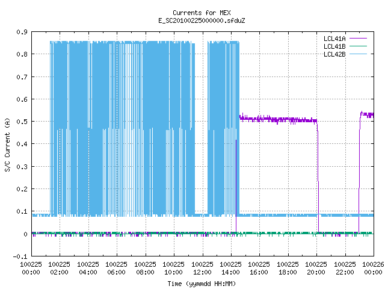Select the file name E_SC20100225000000.sfduZ
The image size is (385, 289).
click(x=202, y=20)
